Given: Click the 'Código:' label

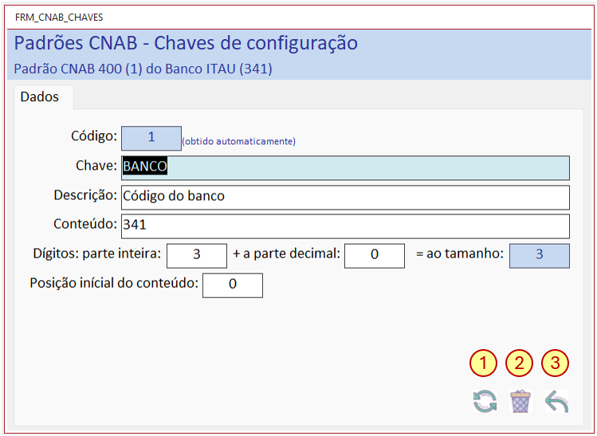Looking at the screenshot, I should (94, 136).
